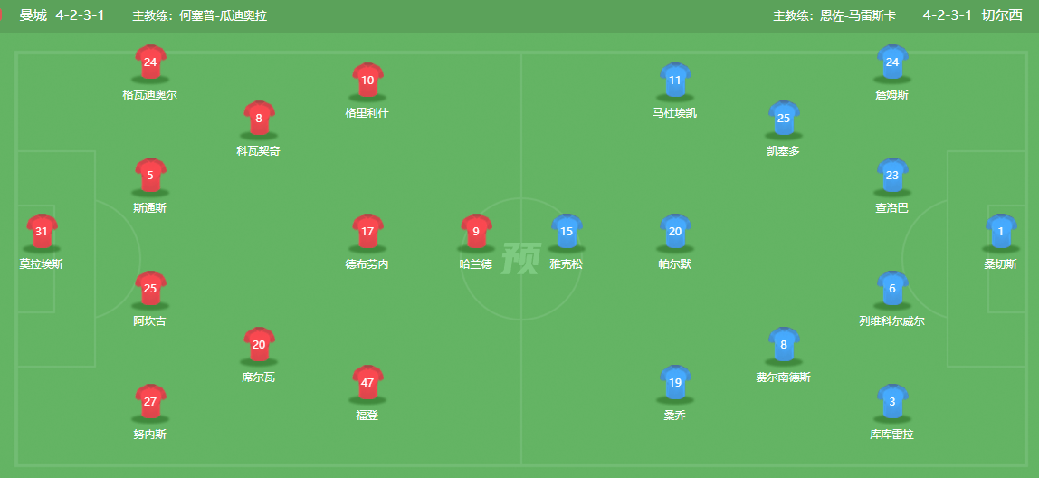Screen dimensions: 1039x478
Task: Click blue number 15 Jackson shirt
Action: 566,232
